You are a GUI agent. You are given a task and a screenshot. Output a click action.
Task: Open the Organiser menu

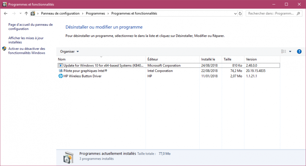tap(69, 51)
